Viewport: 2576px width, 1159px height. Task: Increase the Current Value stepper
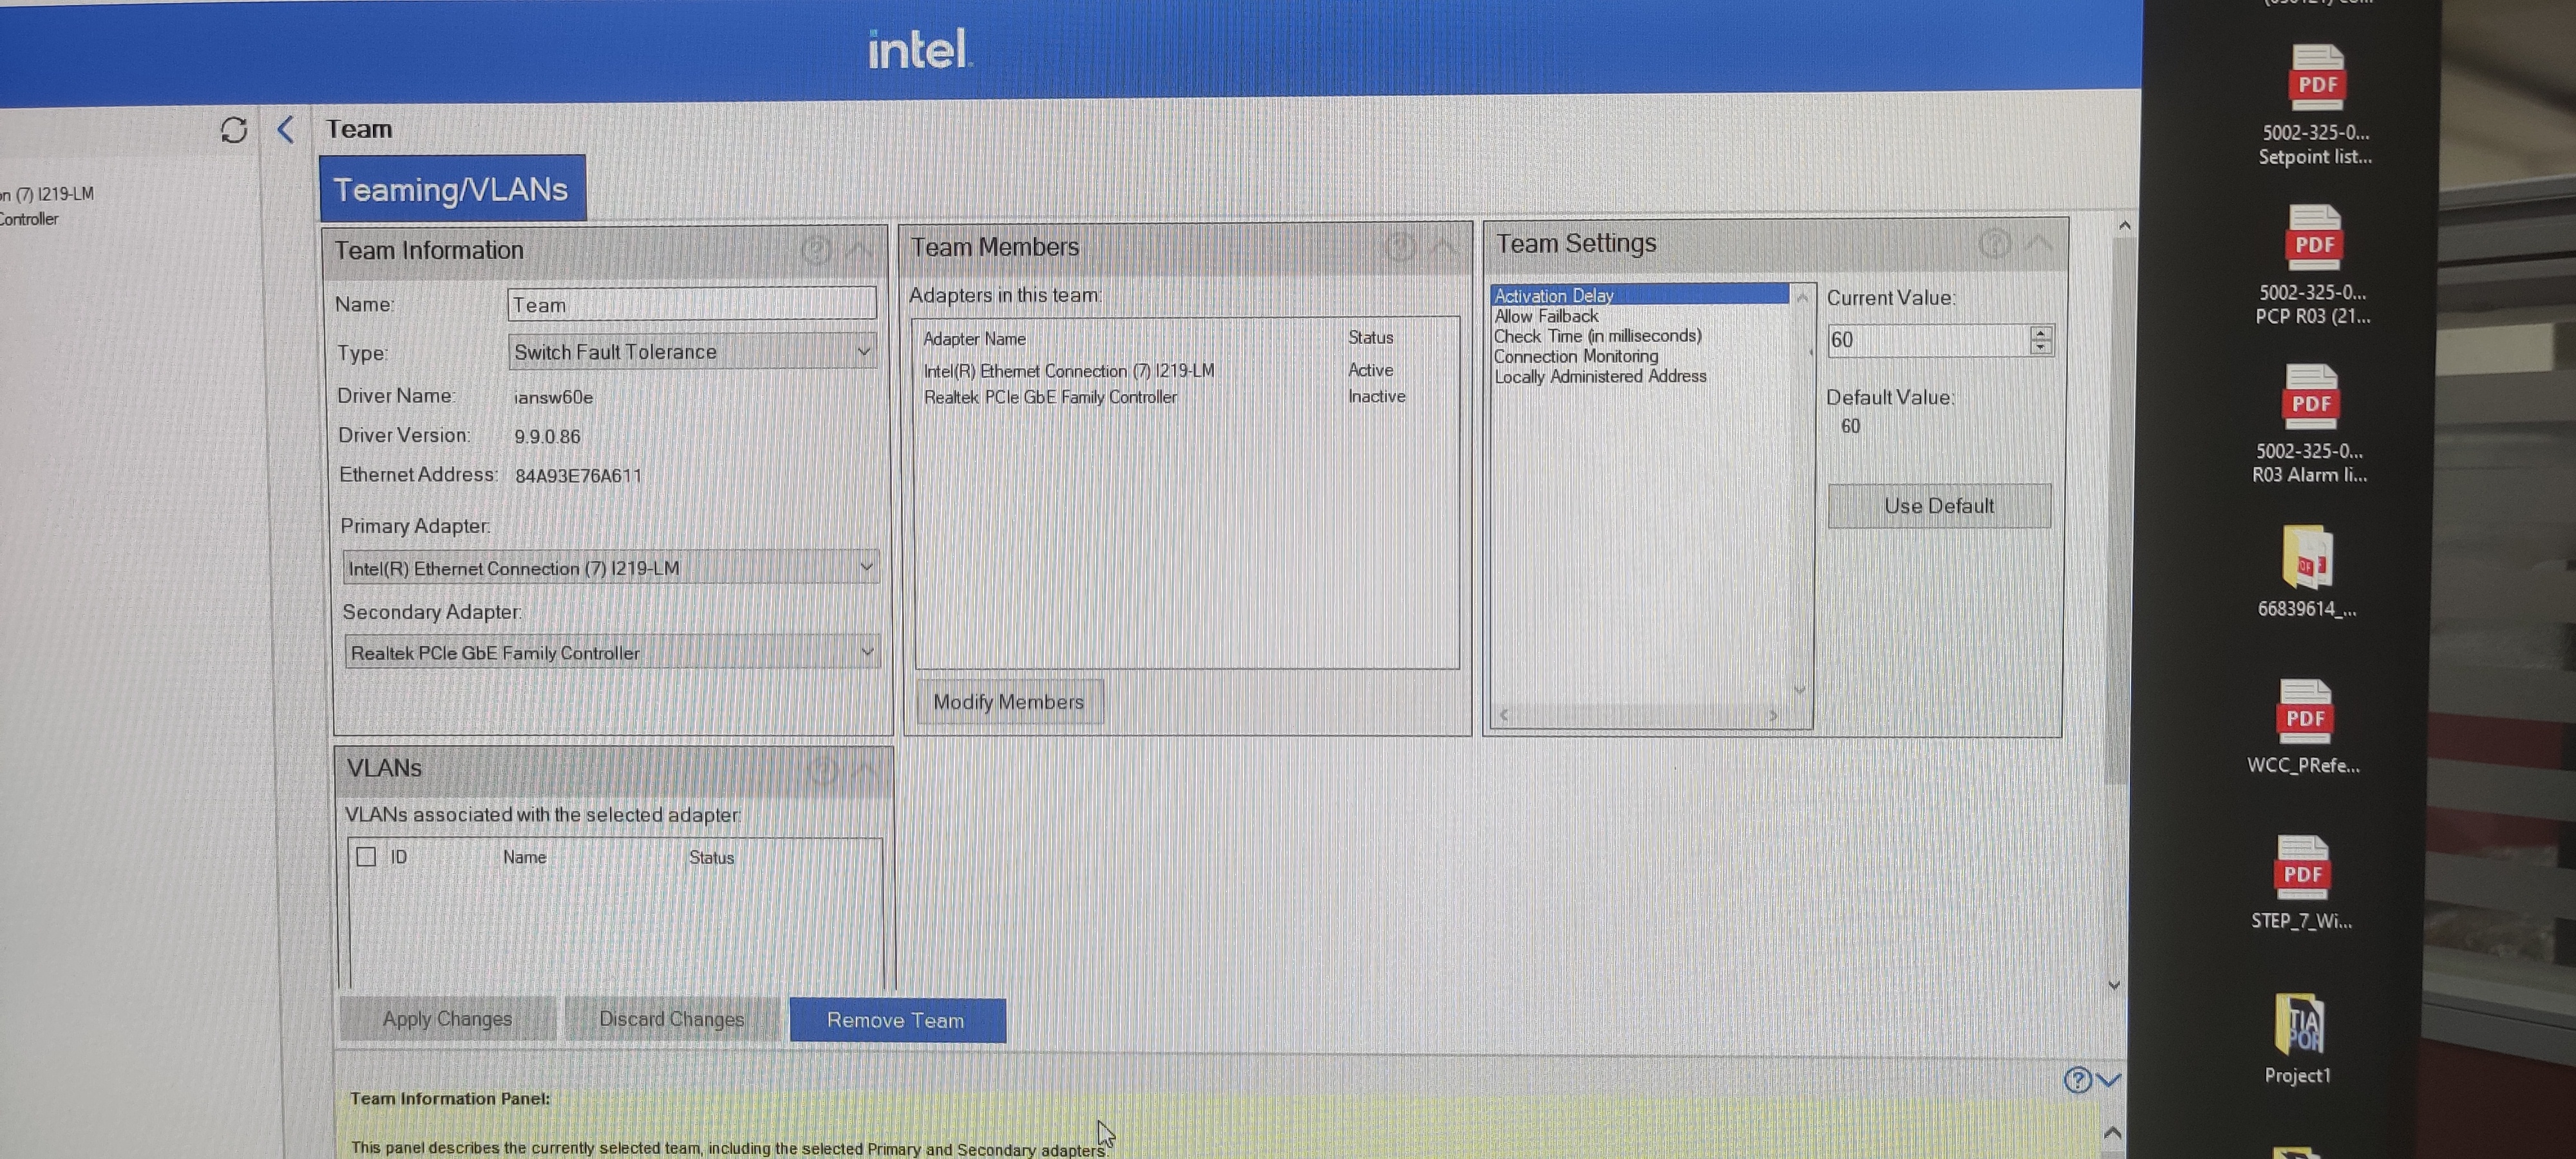[2040, 333]
